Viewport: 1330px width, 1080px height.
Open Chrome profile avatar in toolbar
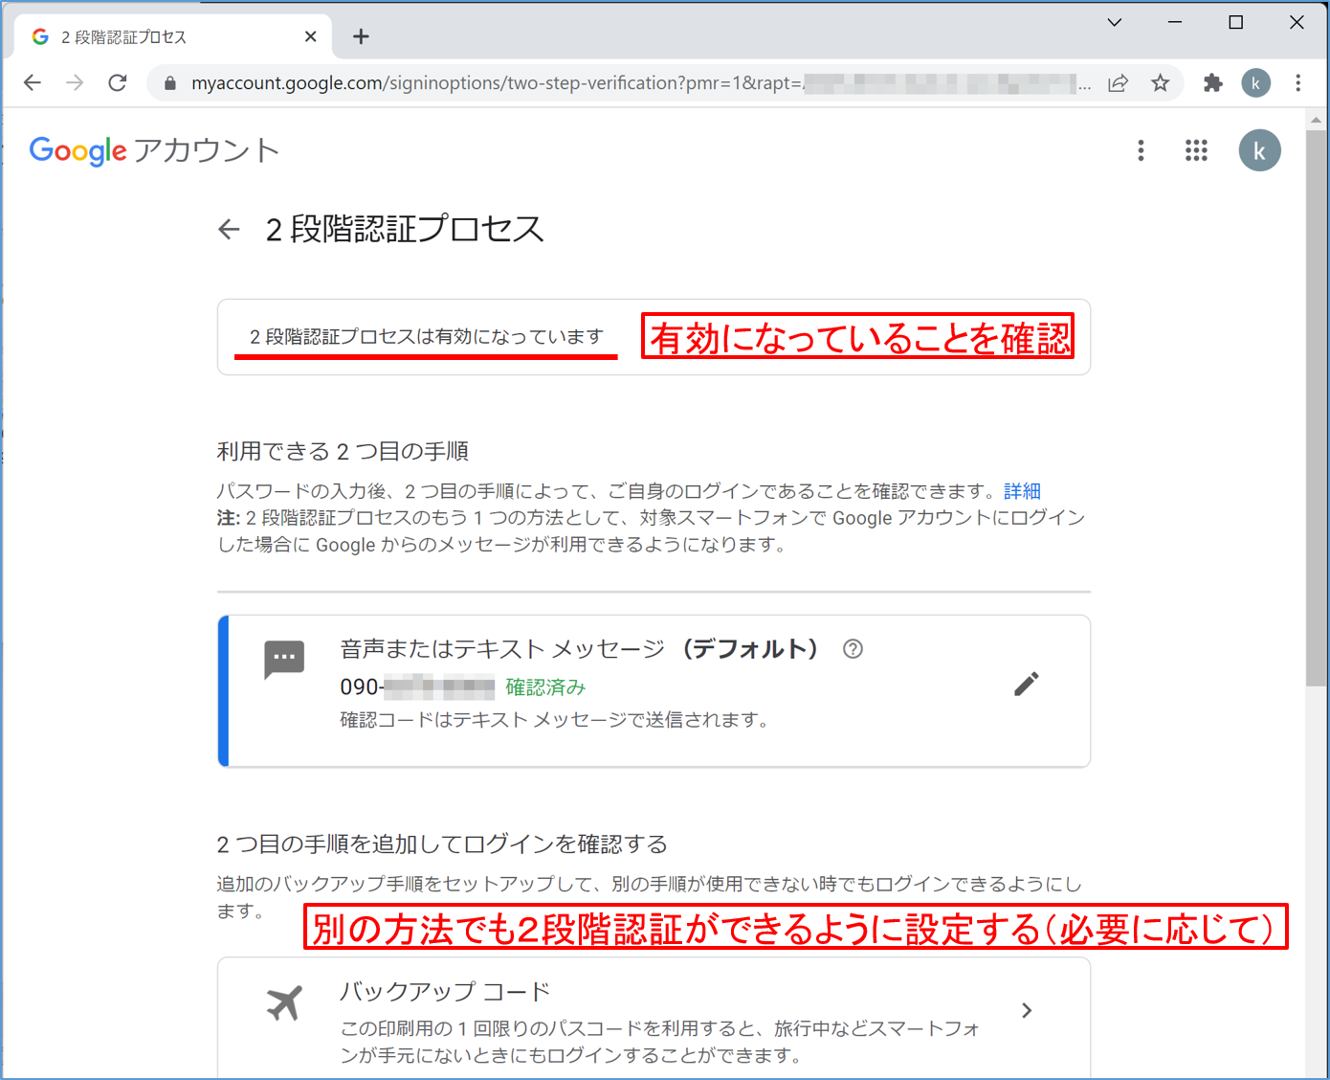click(x=1256, y=83)
